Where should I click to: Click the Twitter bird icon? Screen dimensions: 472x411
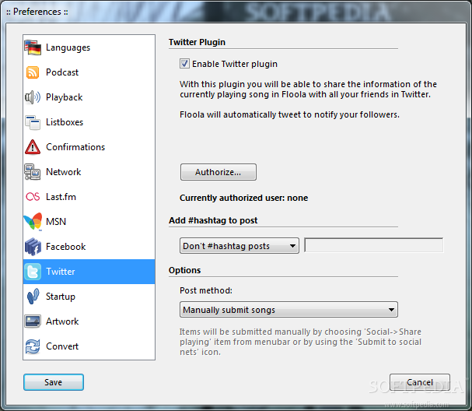click(x=33, y=272)
